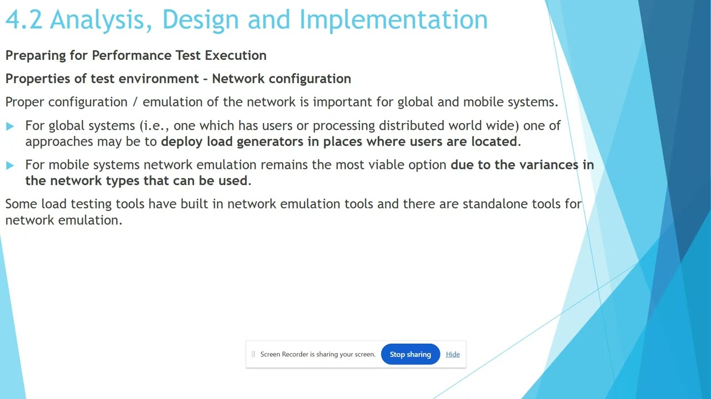Click 'Preparing for Performance Test Execution' heading
711x399 pixels.
(136, 55)
